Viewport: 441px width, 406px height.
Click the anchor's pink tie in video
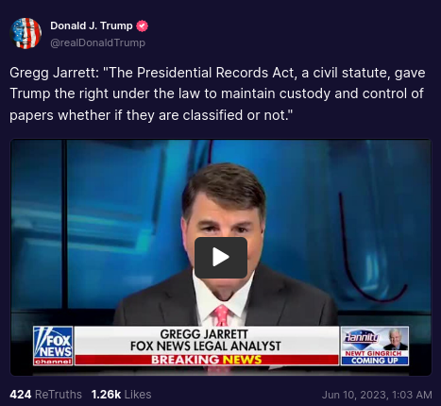[x=221, y=315]
